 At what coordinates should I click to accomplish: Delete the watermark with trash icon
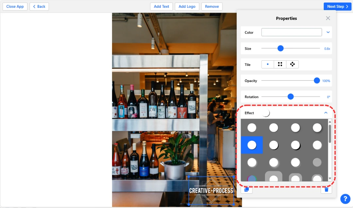coord(326,189)
